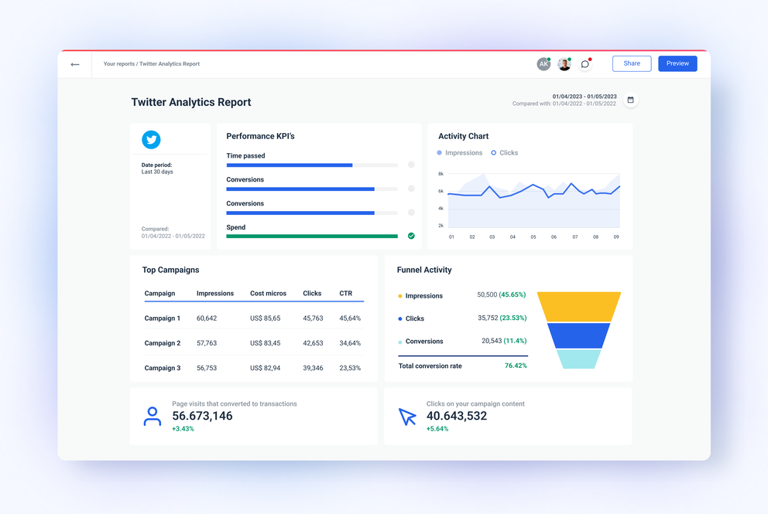The image size is (768, 514).
Task: Click the +3.43% change indicator
Action: click(x=183, y=429)
